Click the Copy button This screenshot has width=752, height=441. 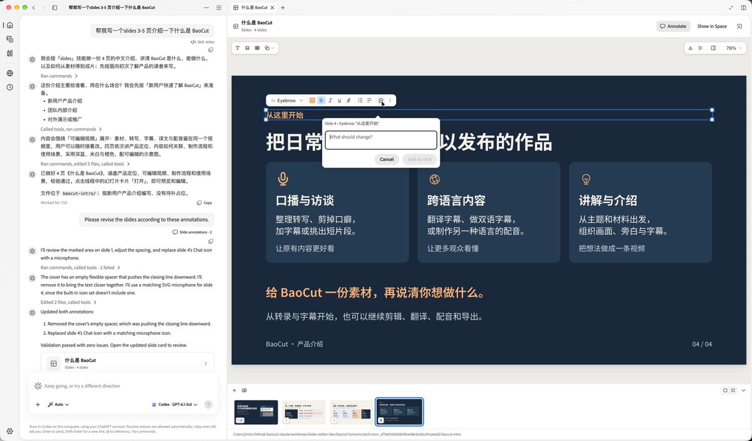tap(204, 203)
